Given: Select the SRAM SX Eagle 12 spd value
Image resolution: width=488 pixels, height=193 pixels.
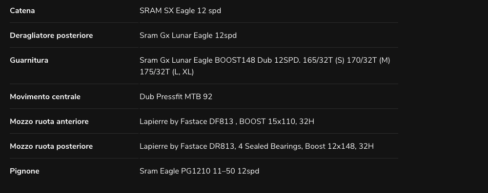Looking at the screenshot, I should click(x=180, y=11).
